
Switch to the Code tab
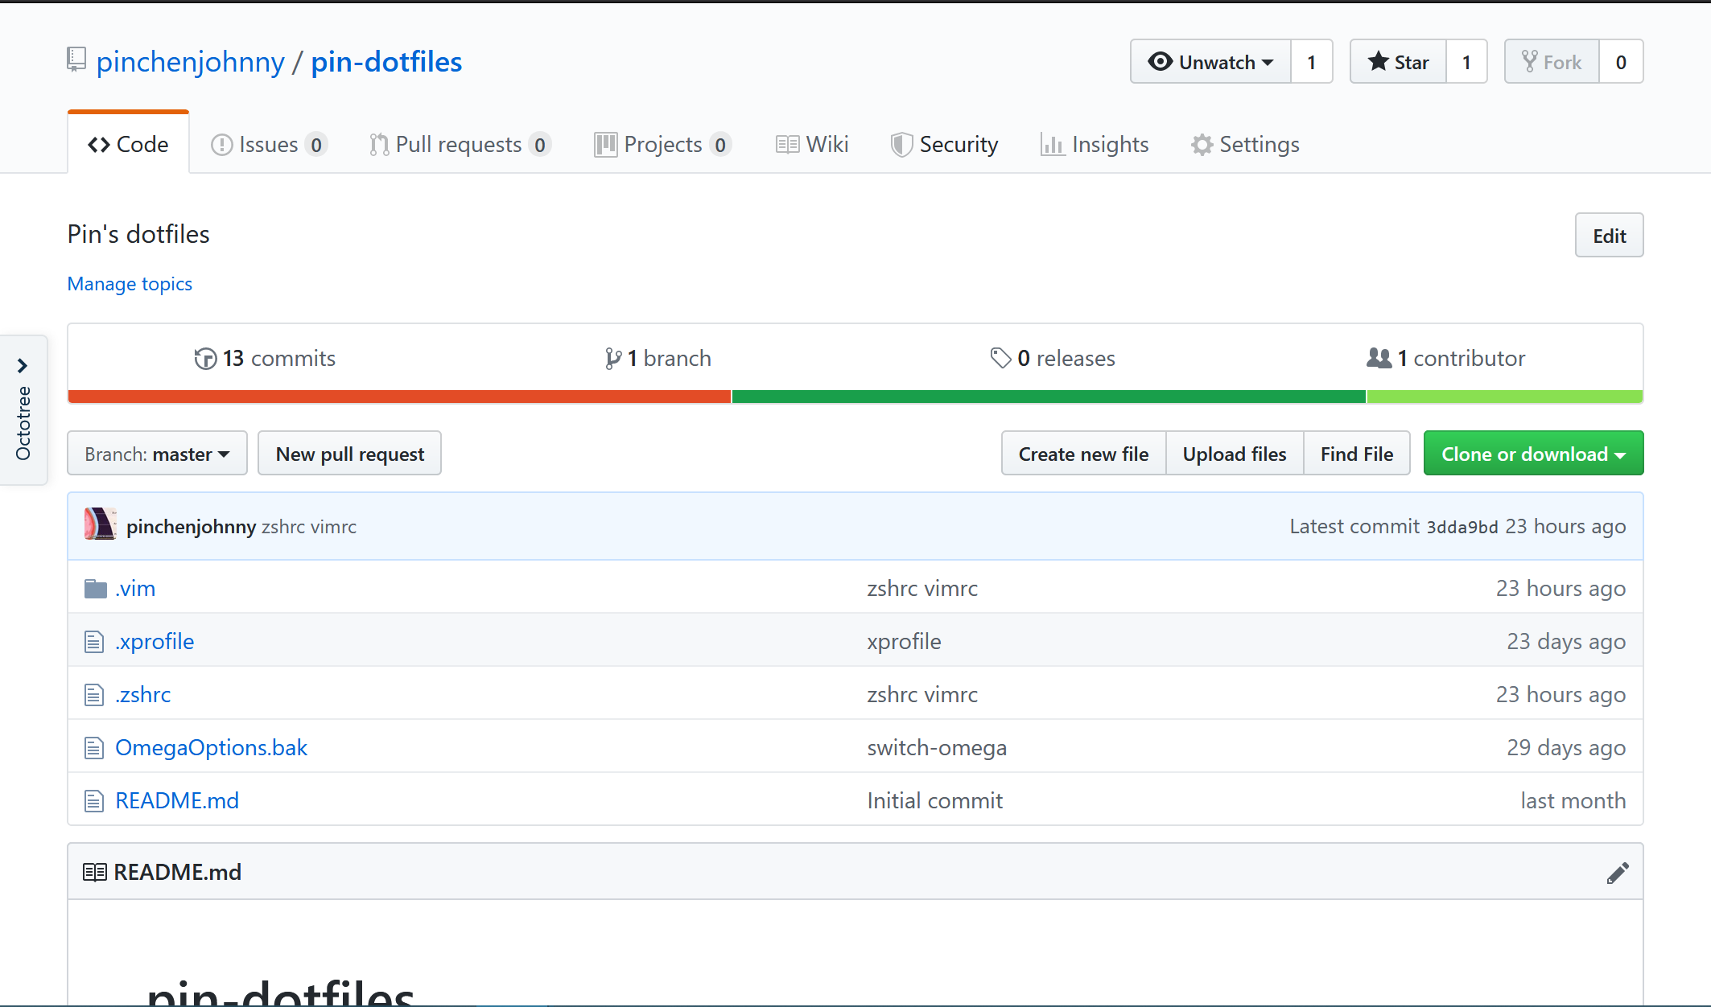128,144
